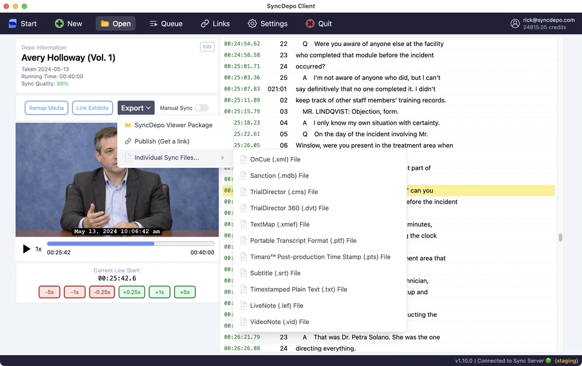Click the green New plus icon
Viewport: 582px width, 366px height.
(59, 24)
